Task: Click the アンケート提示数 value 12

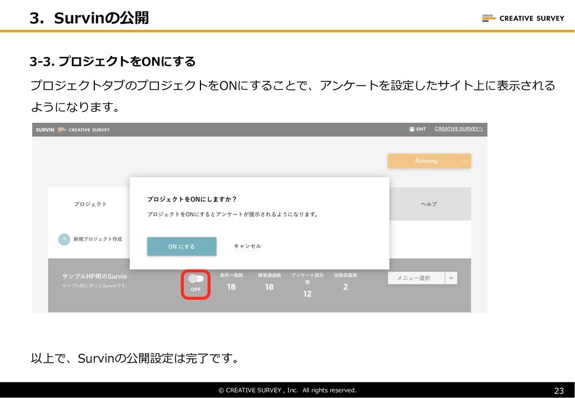Action: (x=307, y=294)
